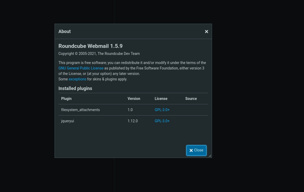Dismiss the About dialog via header X icon
Image resolution: width=304 pixels, height=192 pixels.
click(207, 31)
